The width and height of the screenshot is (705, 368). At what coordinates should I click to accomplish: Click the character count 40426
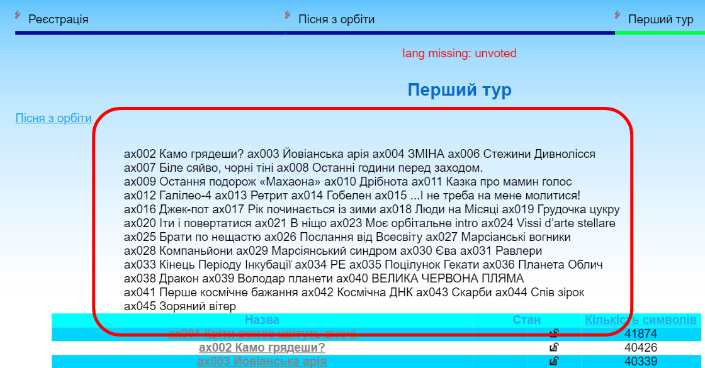(641, 348)
